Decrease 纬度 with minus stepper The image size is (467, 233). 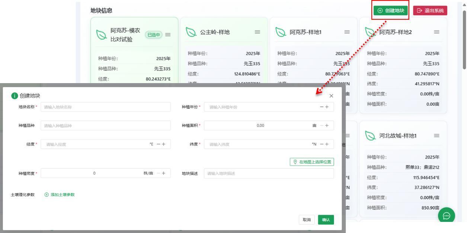(x=322, y=144)
